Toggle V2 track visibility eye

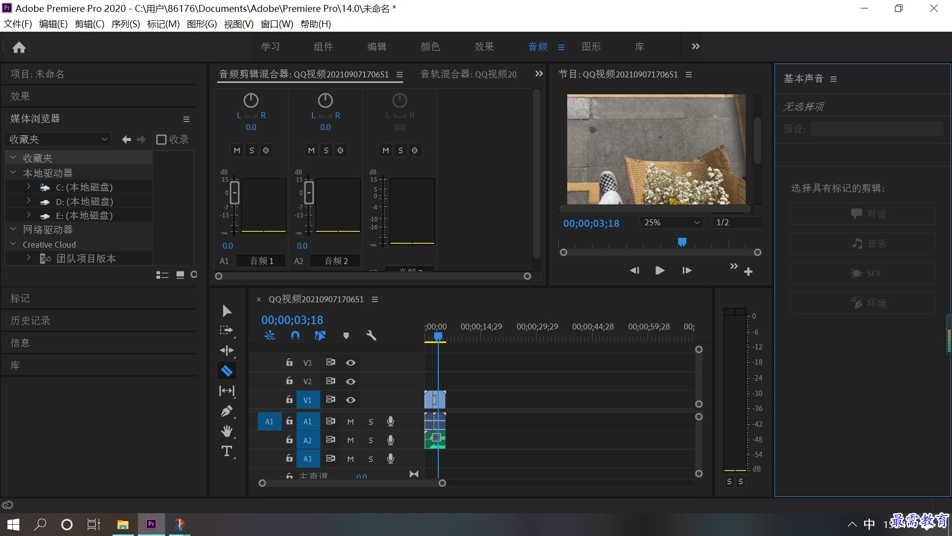point(351,381)
